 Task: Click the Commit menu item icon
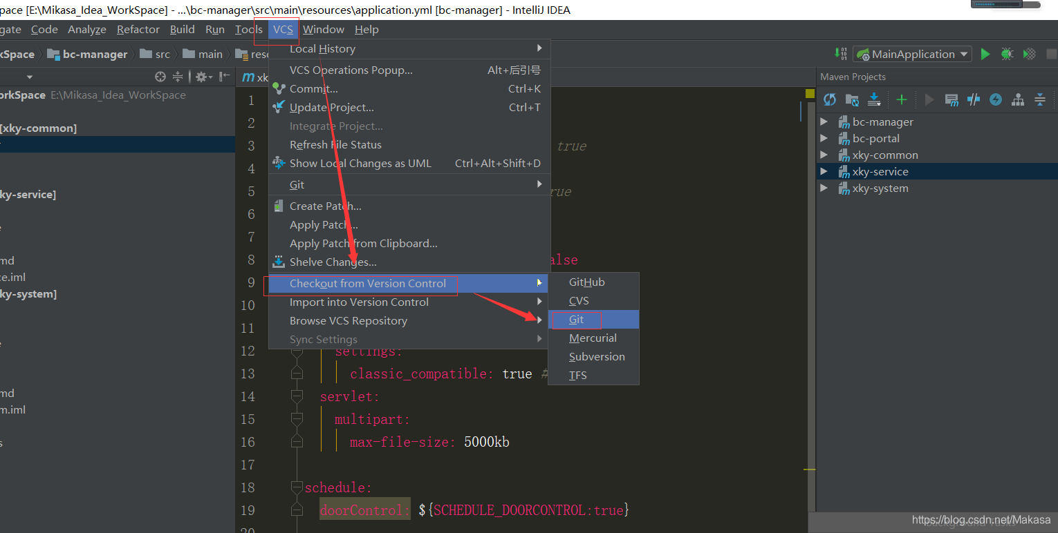279,88
